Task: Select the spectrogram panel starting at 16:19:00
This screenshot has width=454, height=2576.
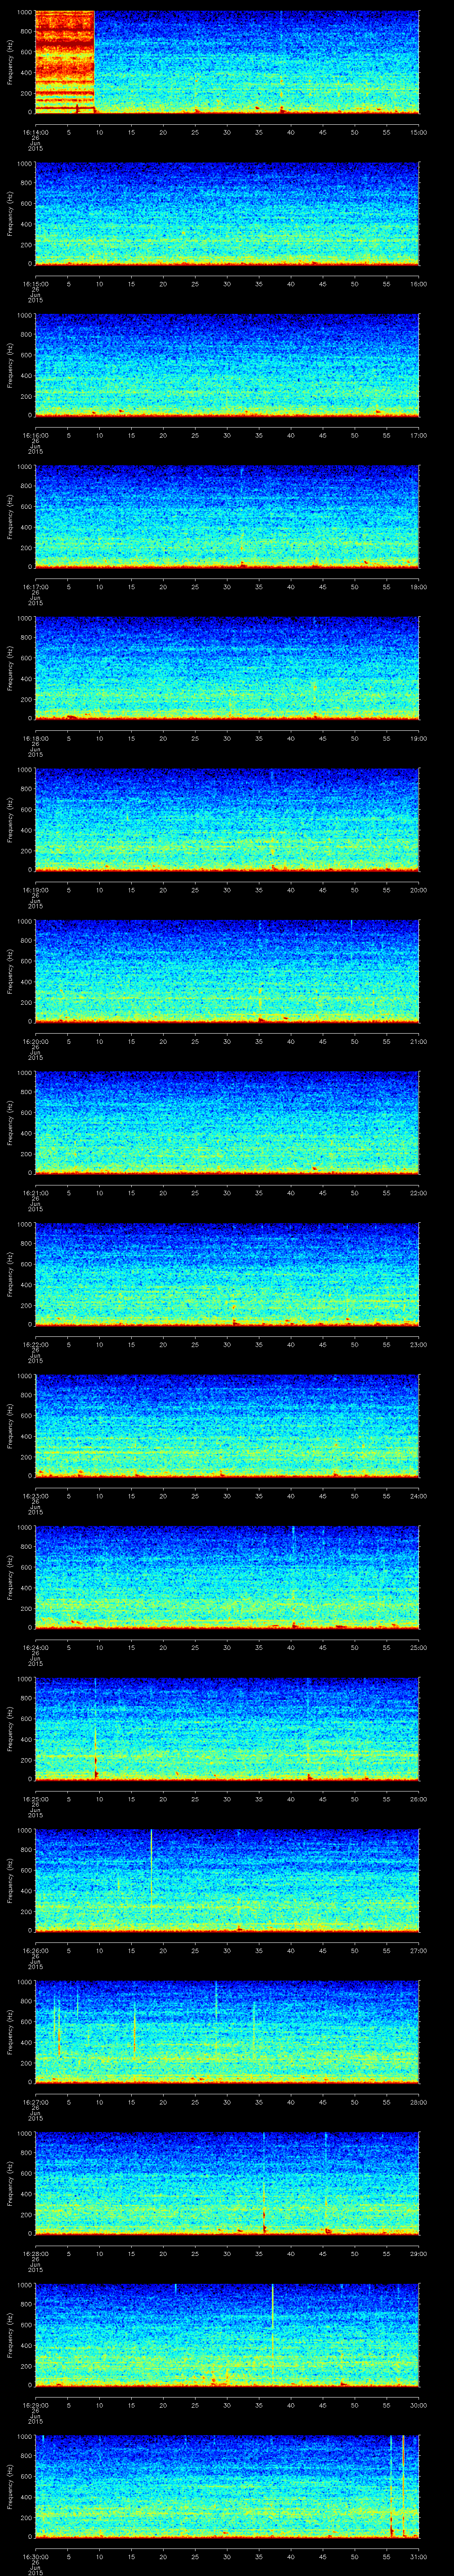Action: click(x=227, y=821)
